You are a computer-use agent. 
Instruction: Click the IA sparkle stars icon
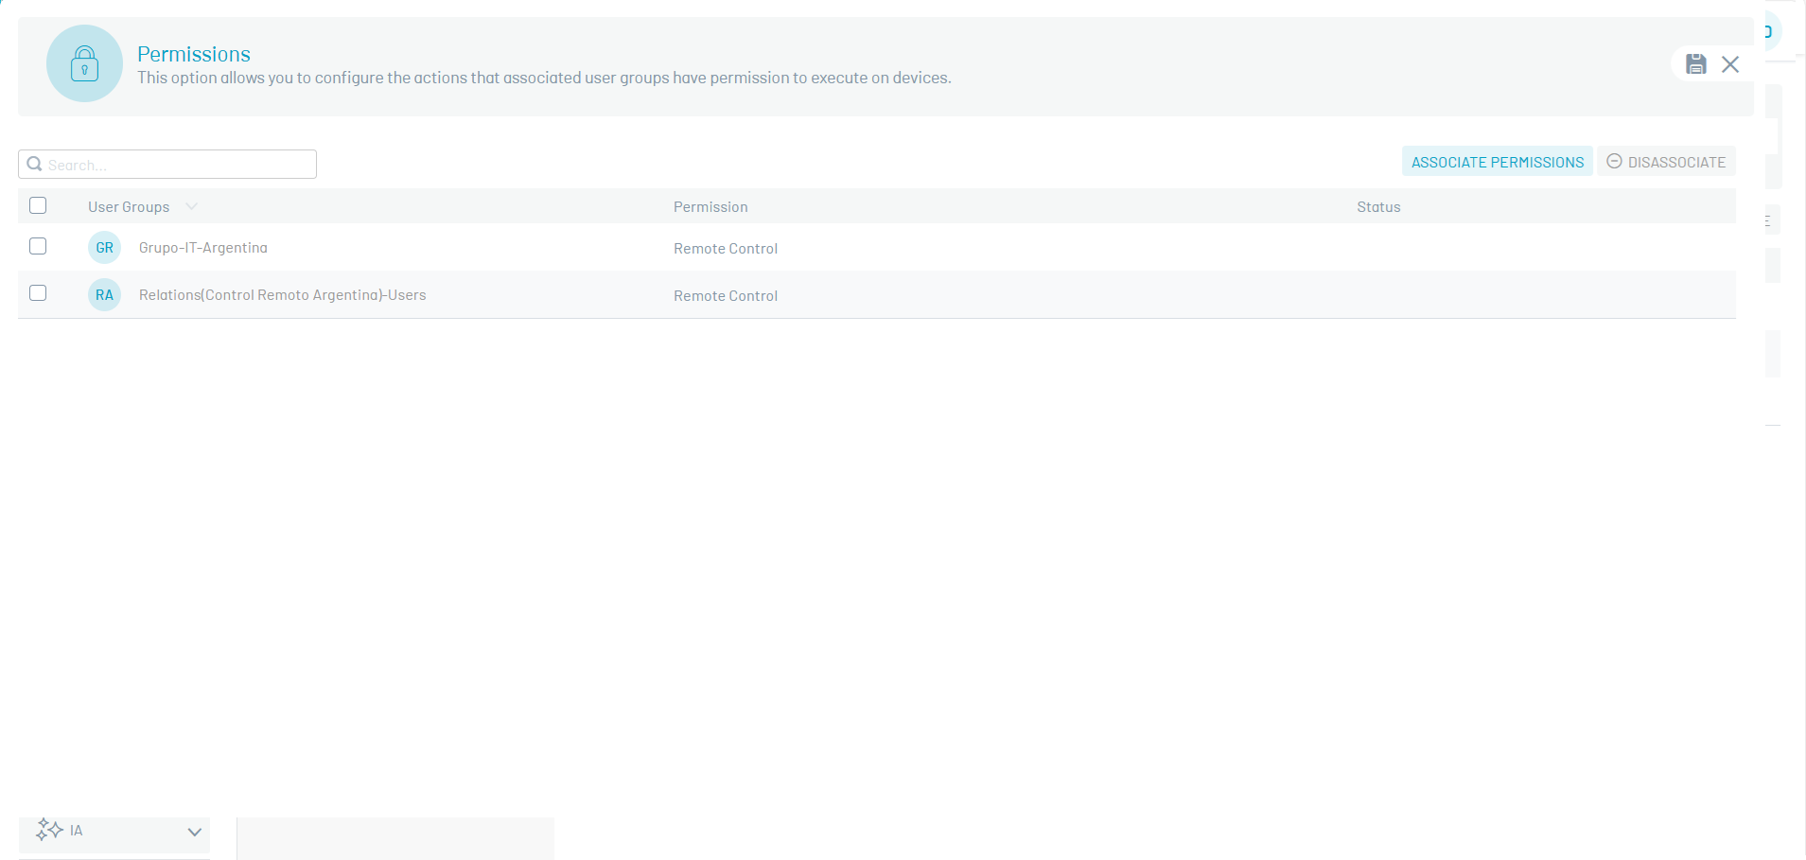(x=48, y=831)
